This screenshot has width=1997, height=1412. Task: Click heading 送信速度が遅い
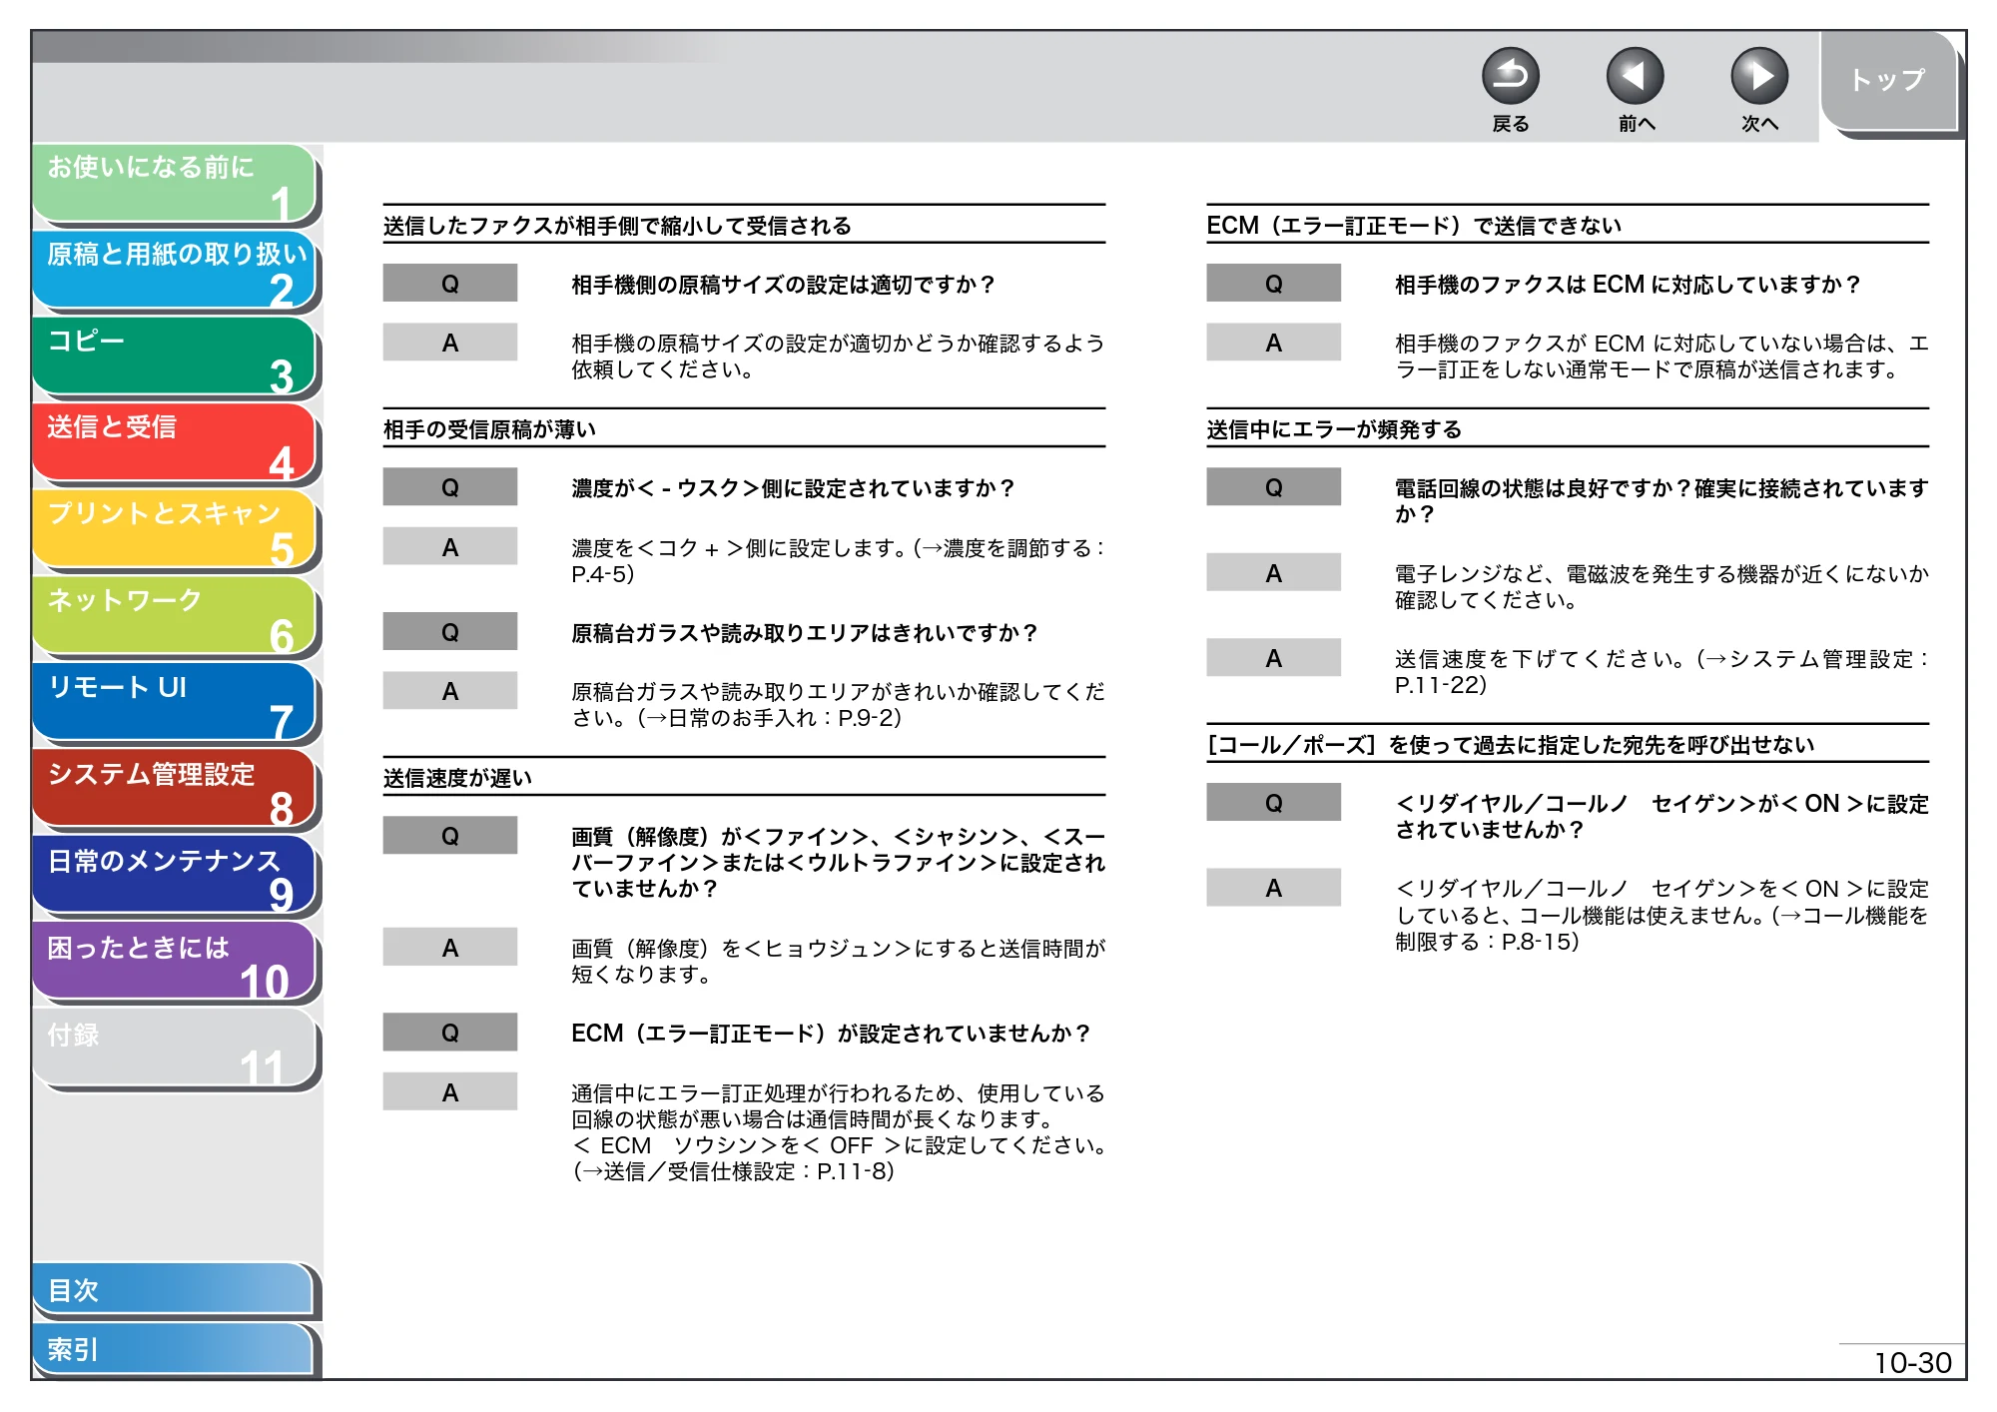(x=457, y=778)
